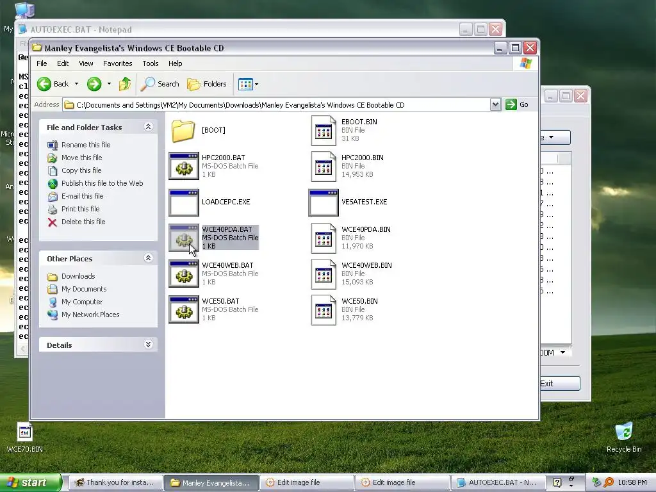Select the VESATEST.EXE program icon
Screen dimensions: 656x492
(324, 202)
